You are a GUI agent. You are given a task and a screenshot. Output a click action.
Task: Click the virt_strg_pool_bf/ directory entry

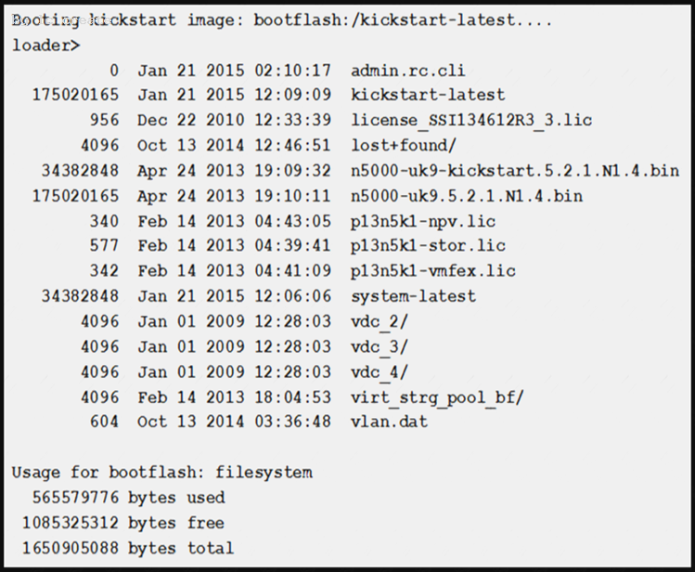coord(437,397)
